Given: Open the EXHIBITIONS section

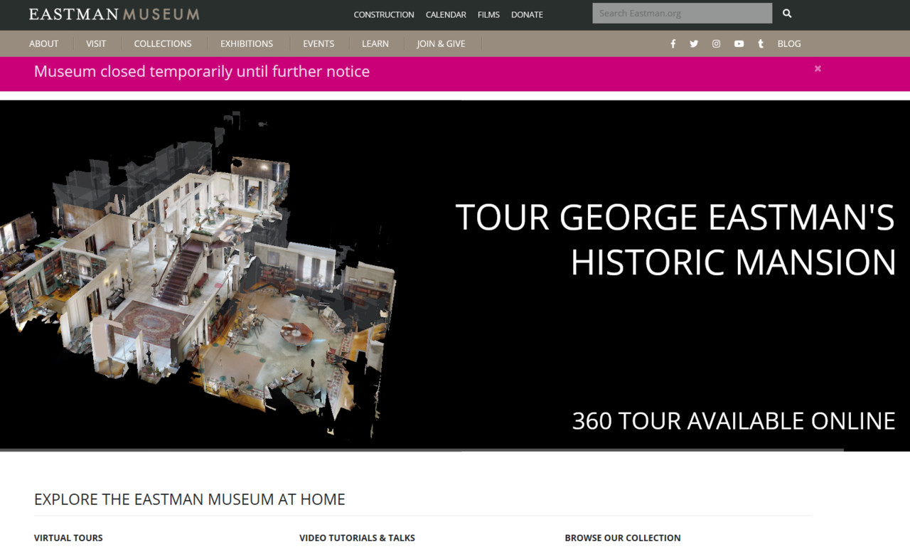Looking at the screenshot, I should tap(246, 43).
